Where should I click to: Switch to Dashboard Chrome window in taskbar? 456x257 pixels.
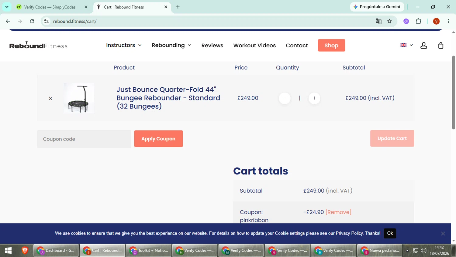point(56,251)
